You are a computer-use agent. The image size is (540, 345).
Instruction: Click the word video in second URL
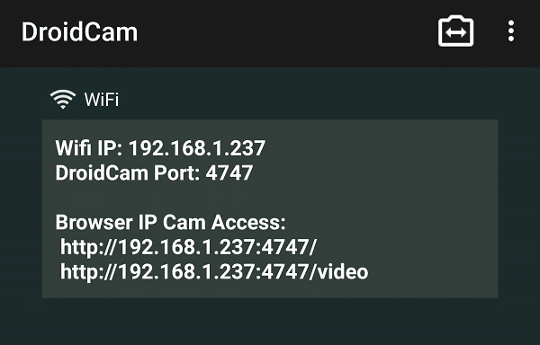point(343,271)
